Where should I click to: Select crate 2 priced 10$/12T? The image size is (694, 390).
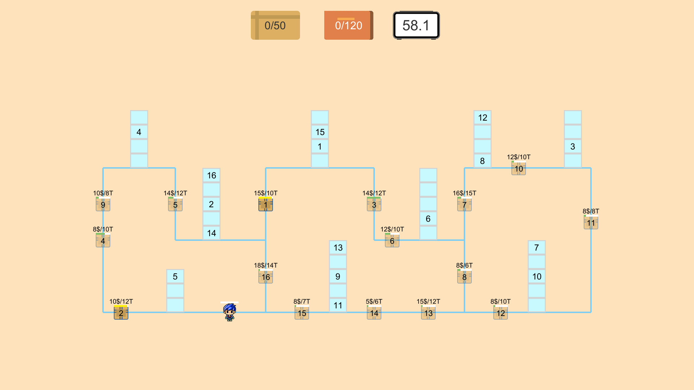120,313
